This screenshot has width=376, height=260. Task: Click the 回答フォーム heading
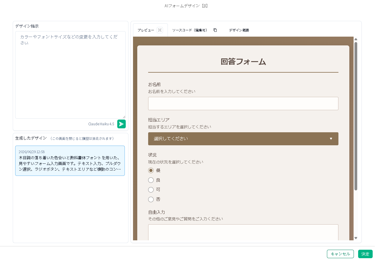(x=243, y=61)
